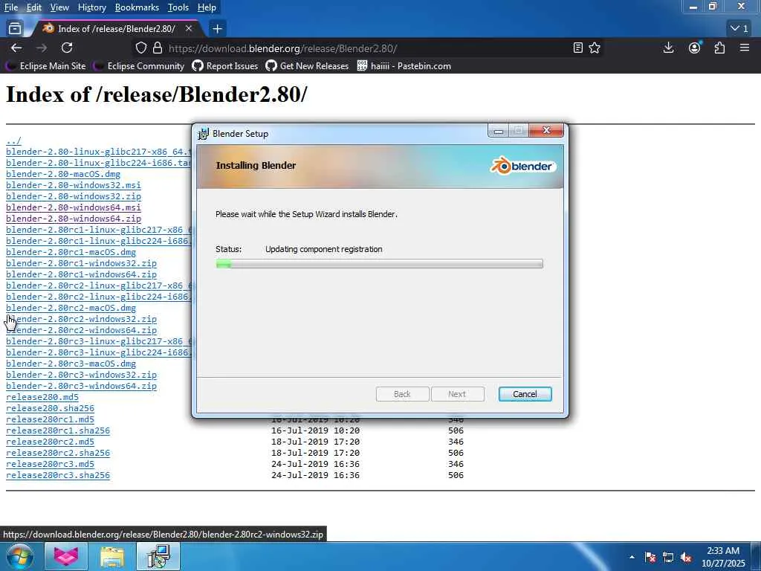
Task: Minimize the Blender Setup dialog
Action: click(498, 130)
